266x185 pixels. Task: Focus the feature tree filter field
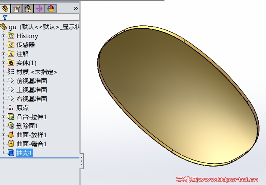tap(40, 17)
